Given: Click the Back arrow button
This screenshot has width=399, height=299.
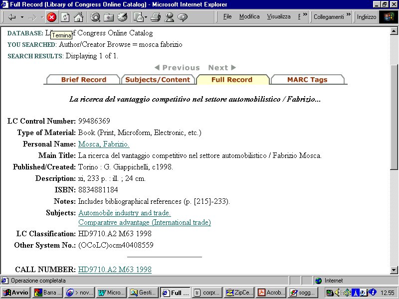Looking at the screenshot, I should [x=12, y=17].
